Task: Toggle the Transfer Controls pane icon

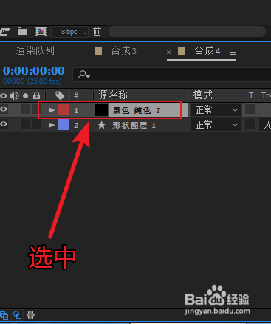Action: tap(18, 315)
